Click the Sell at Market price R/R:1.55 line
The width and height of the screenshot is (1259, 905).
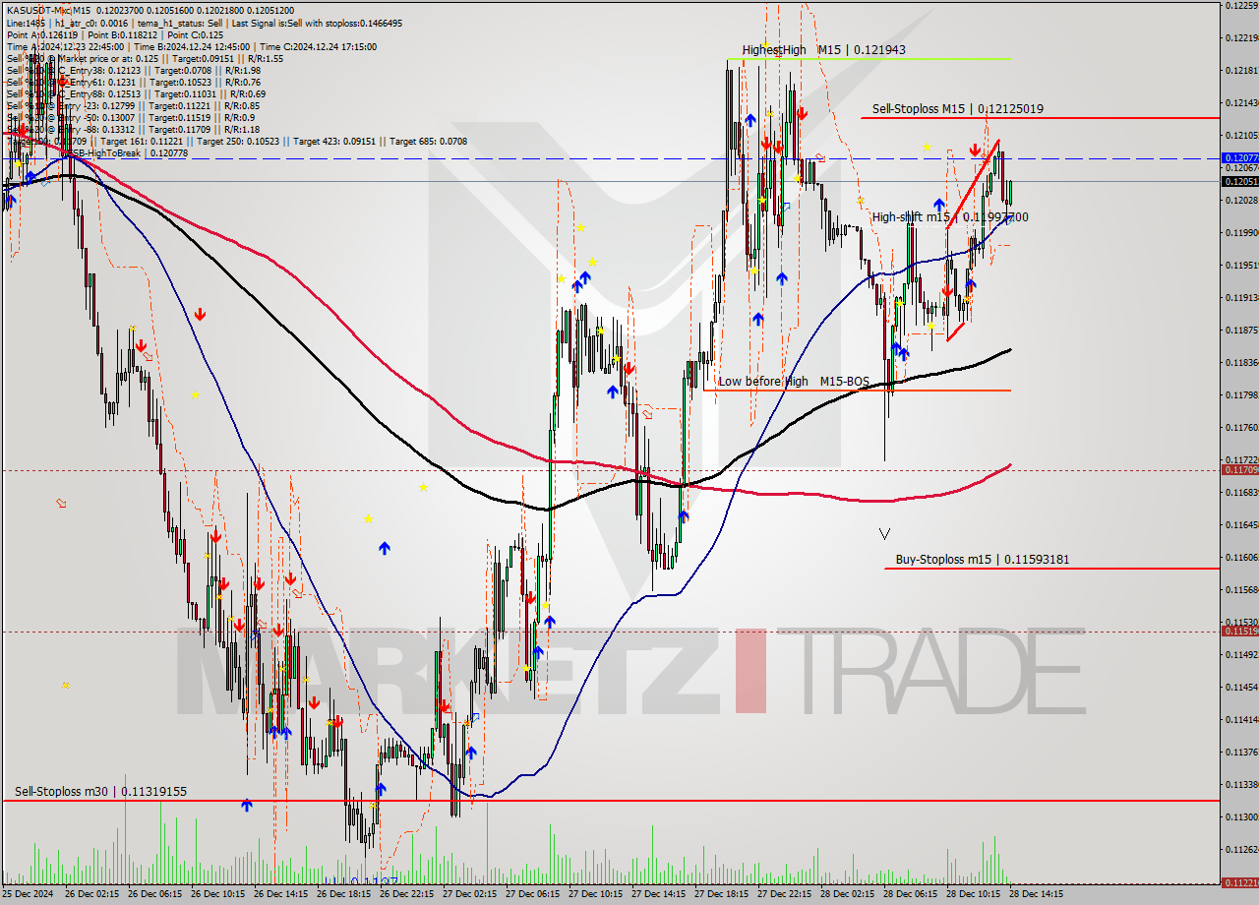(x=145, y=58)
